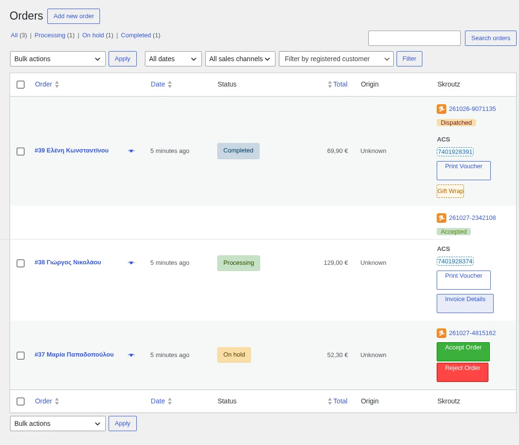Click the top Apply button

122,59
